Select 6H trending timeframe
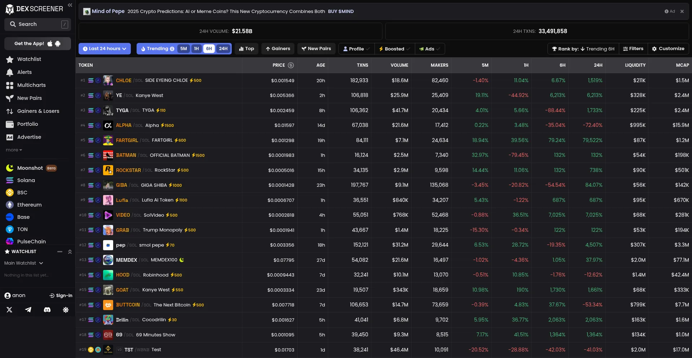Viewport: 692px width, 358px height. coord(209,49)
